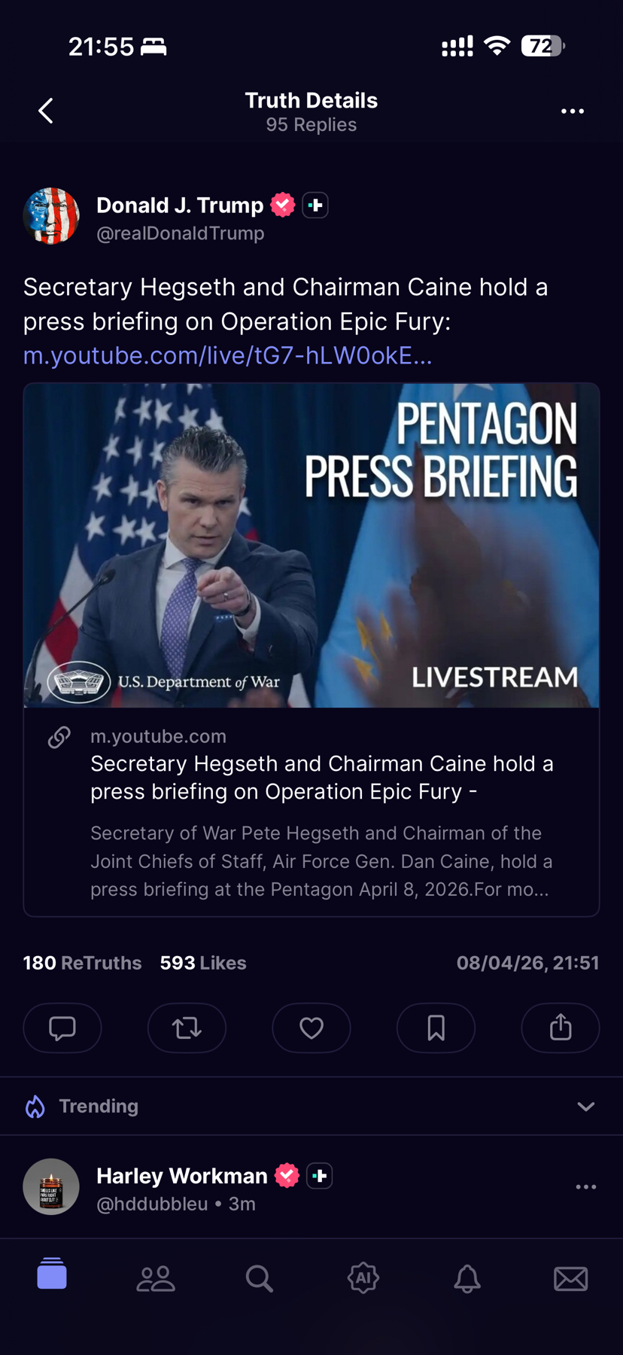View the 180 ReTruths list
Viewport: 623px width, 1355px height.
82,963
